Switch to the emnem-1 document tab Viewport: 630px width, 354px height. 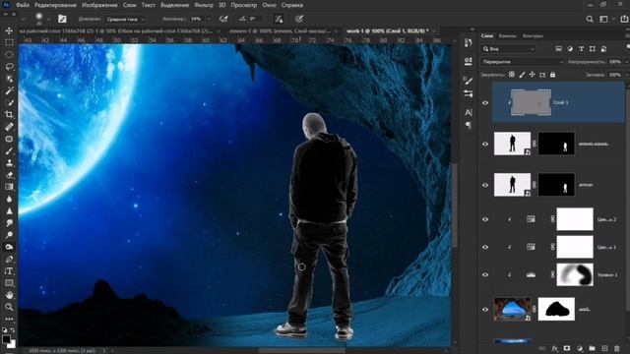click(x=280, y=30)
